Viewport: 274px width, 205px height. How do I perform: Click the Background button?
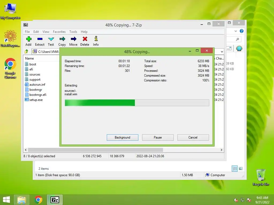123,137
